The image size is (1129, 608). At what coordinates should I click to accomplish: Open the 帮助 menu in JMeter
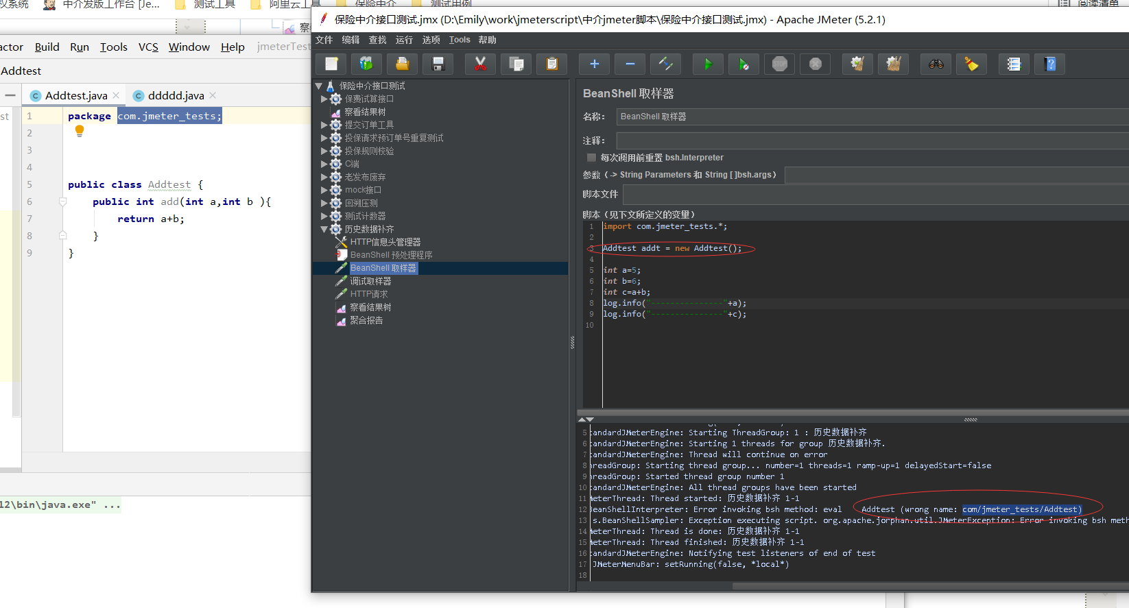487,40
